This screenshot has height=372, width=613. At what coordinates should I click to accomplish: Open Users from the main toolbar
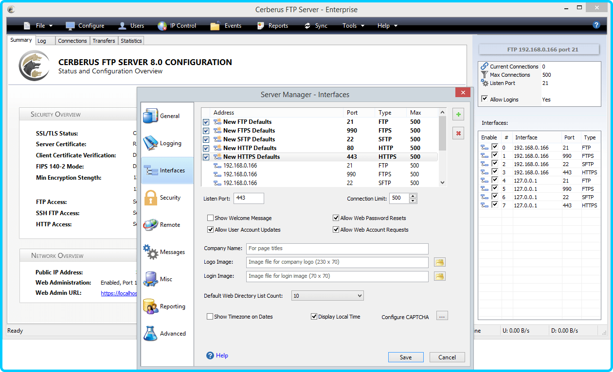(131, 26)
